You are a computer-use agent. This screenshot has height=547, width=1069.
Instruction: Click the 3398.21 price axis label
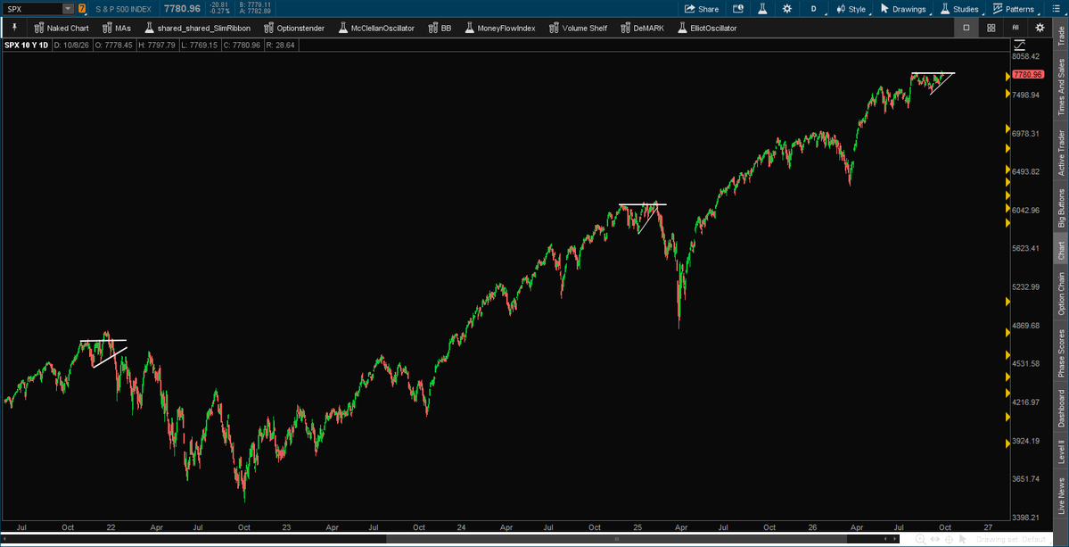coord(1026,518)
